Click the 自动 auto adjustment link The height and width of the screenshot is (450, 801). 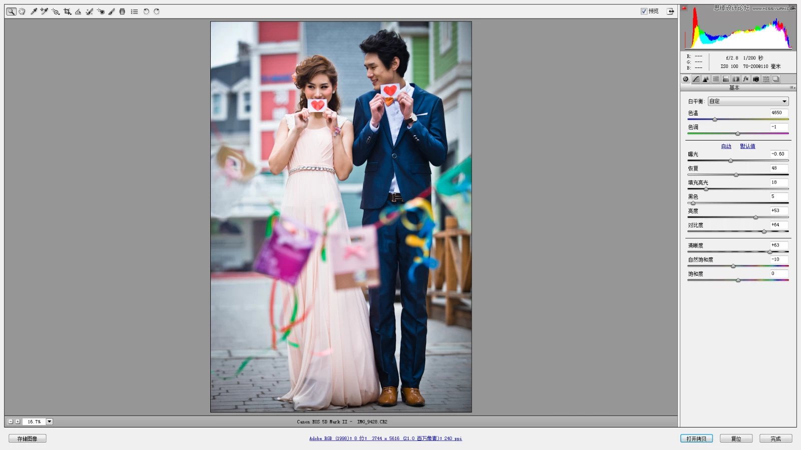tap(725, 146)
